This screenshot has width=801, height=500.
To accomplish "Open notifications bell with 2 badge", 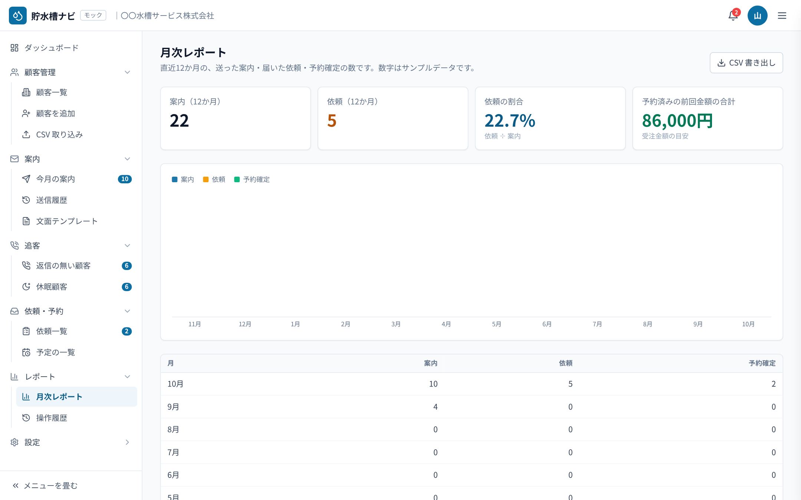I will (x=733, y=15).
